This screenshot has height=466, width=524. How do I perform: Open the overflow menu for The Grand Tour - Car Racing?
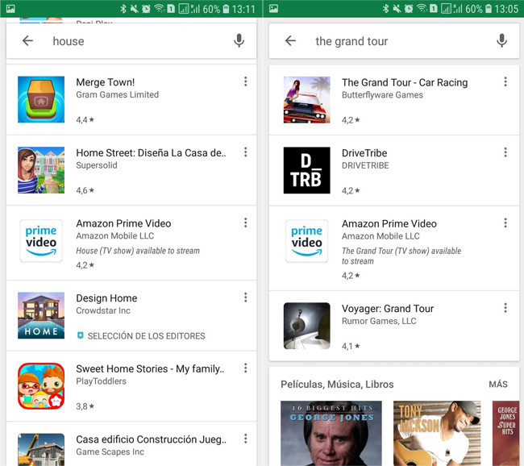pyautogui.click(x=505, y=81)
